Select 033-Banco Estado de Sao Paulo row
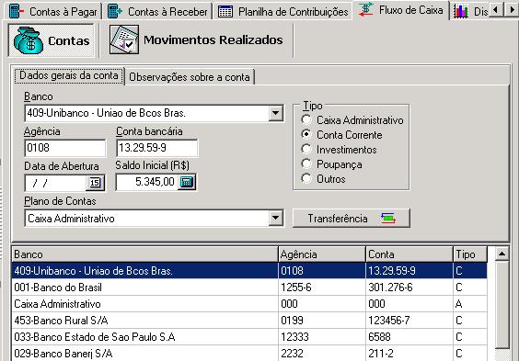Screen dimensions: 519x361 tap(249, 337)
